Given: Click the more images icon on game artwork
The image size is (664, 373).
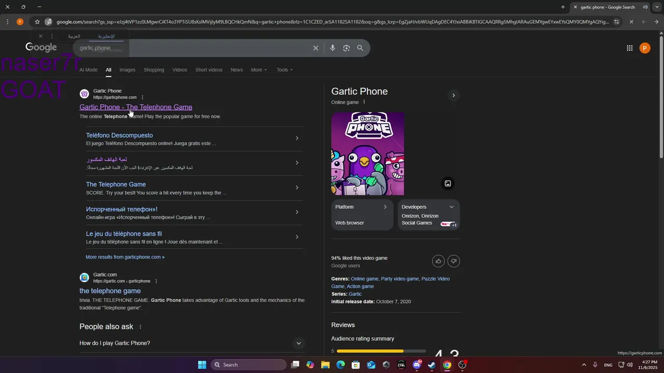Looking at the screenshot, I should point(448,183).
